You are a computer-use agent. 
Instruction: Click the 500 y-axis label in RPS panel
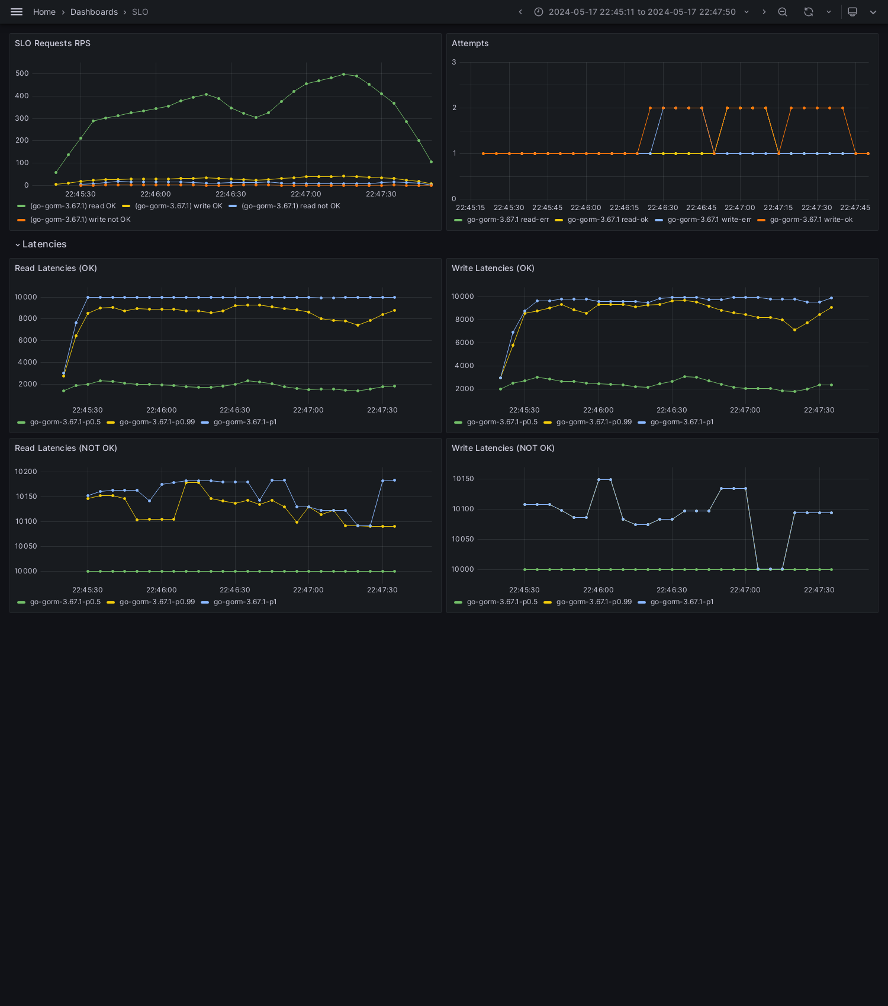(22, 73)
